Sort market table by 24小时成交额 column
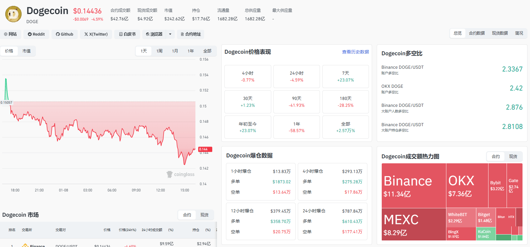 152,230
